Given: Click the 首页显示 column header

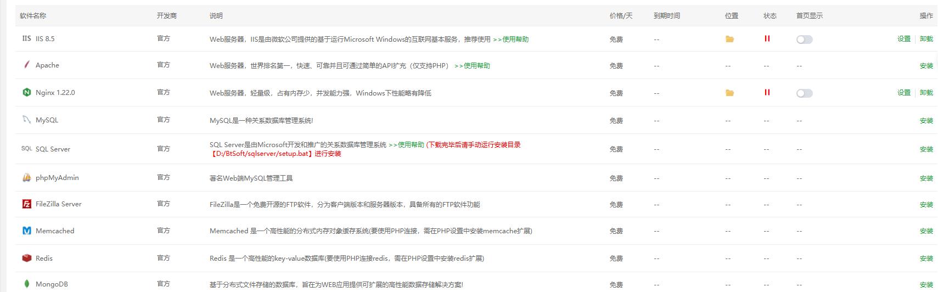Looking at the screenshot, I should coord(810,16).
